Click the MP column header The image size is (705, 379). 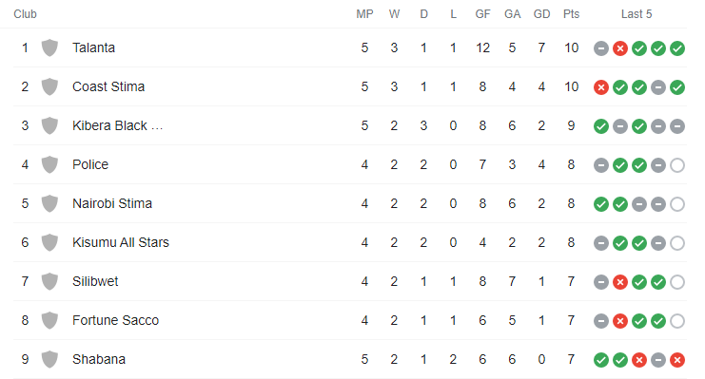364,14
